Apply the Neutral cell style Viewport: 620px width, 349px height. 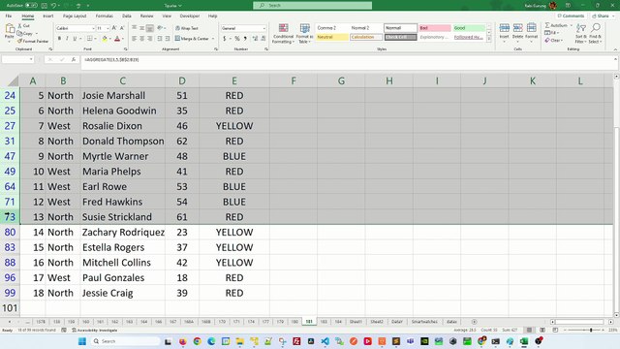click(332, 37)
